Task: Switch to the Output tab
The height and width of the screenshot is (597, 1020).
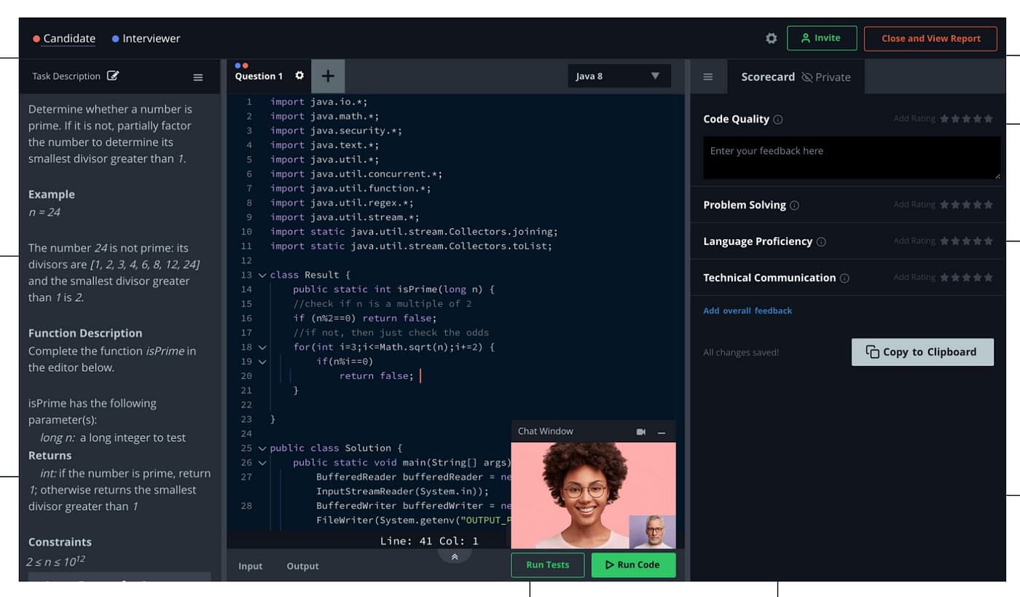Action: pos(302,566)
